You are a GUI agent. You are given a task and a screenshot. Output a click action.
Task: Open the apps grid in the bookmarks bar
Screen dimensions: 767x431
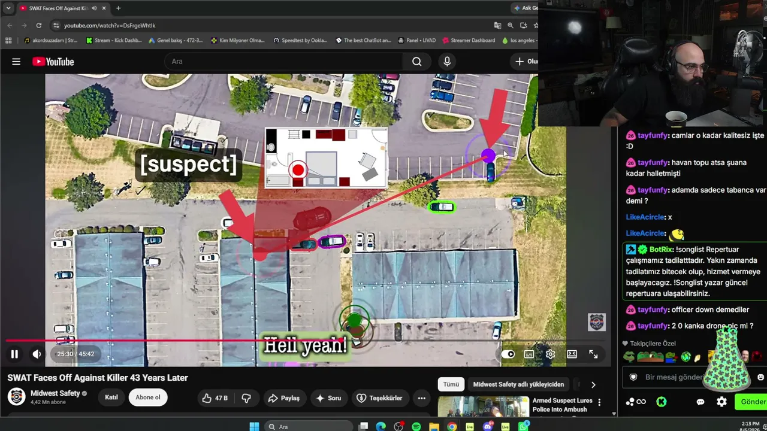pos(8,41)
